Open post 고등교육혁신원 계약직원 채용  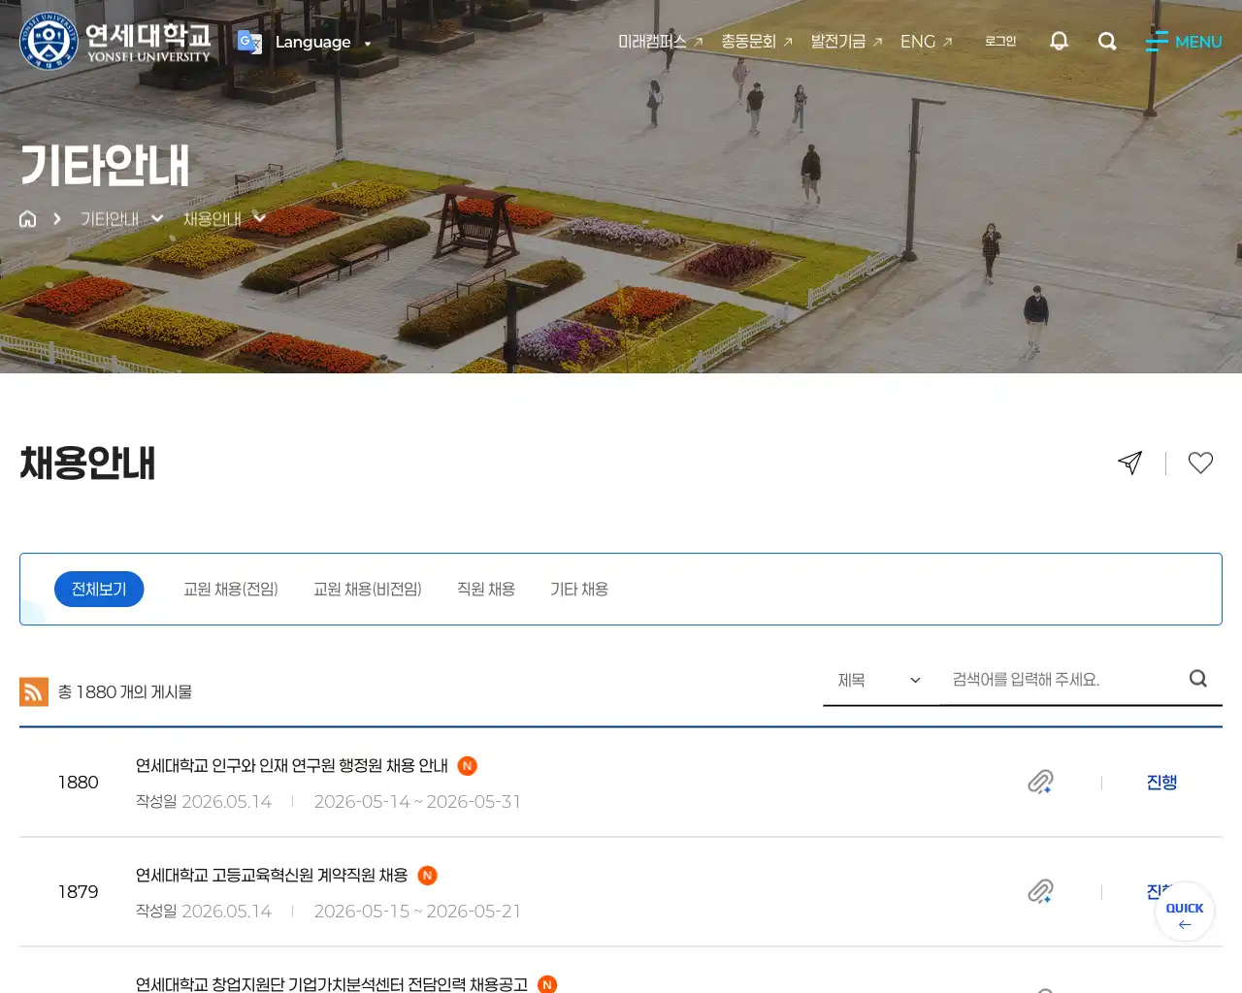click(272, 876)
